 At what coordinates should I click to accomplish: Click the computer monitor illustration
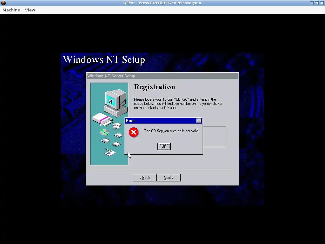tap(116, 103)
